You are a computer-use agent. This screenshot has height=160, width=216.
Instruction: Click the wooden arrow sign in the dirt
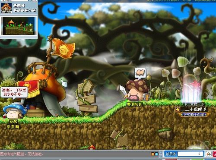[120, 139]
